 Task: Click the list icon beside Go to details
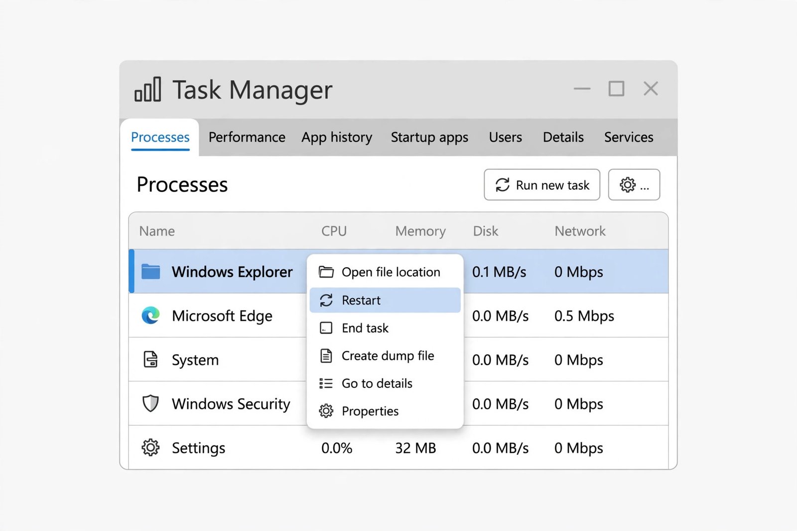[x=326, y=383]
